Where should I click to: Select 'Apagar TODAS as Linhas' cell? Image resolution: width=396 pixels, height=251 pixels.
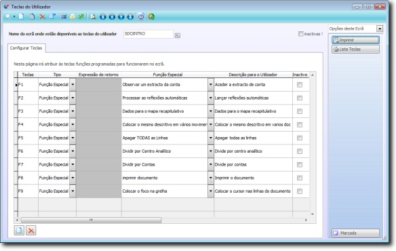pyautogui.click(x=164, y=138)
